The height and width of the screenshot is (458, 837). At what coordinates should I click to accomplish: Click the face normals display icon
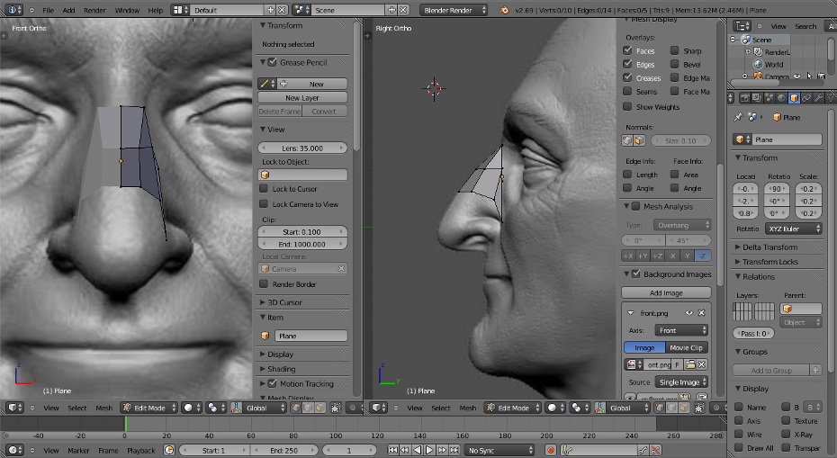click(639, 141)
